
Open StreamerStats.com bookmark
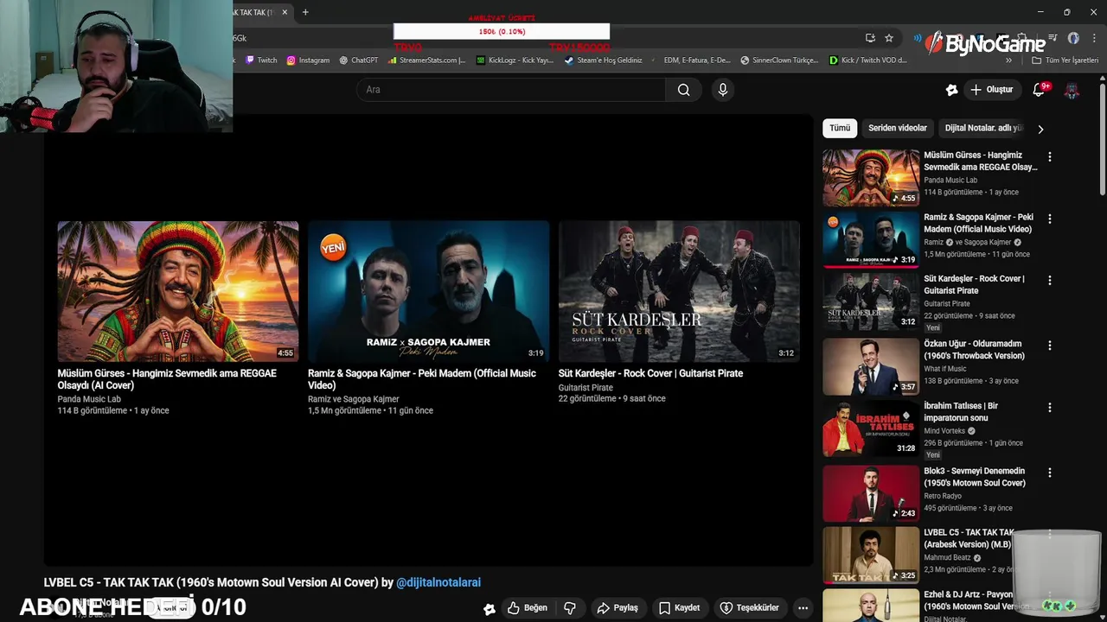(427, 60)
